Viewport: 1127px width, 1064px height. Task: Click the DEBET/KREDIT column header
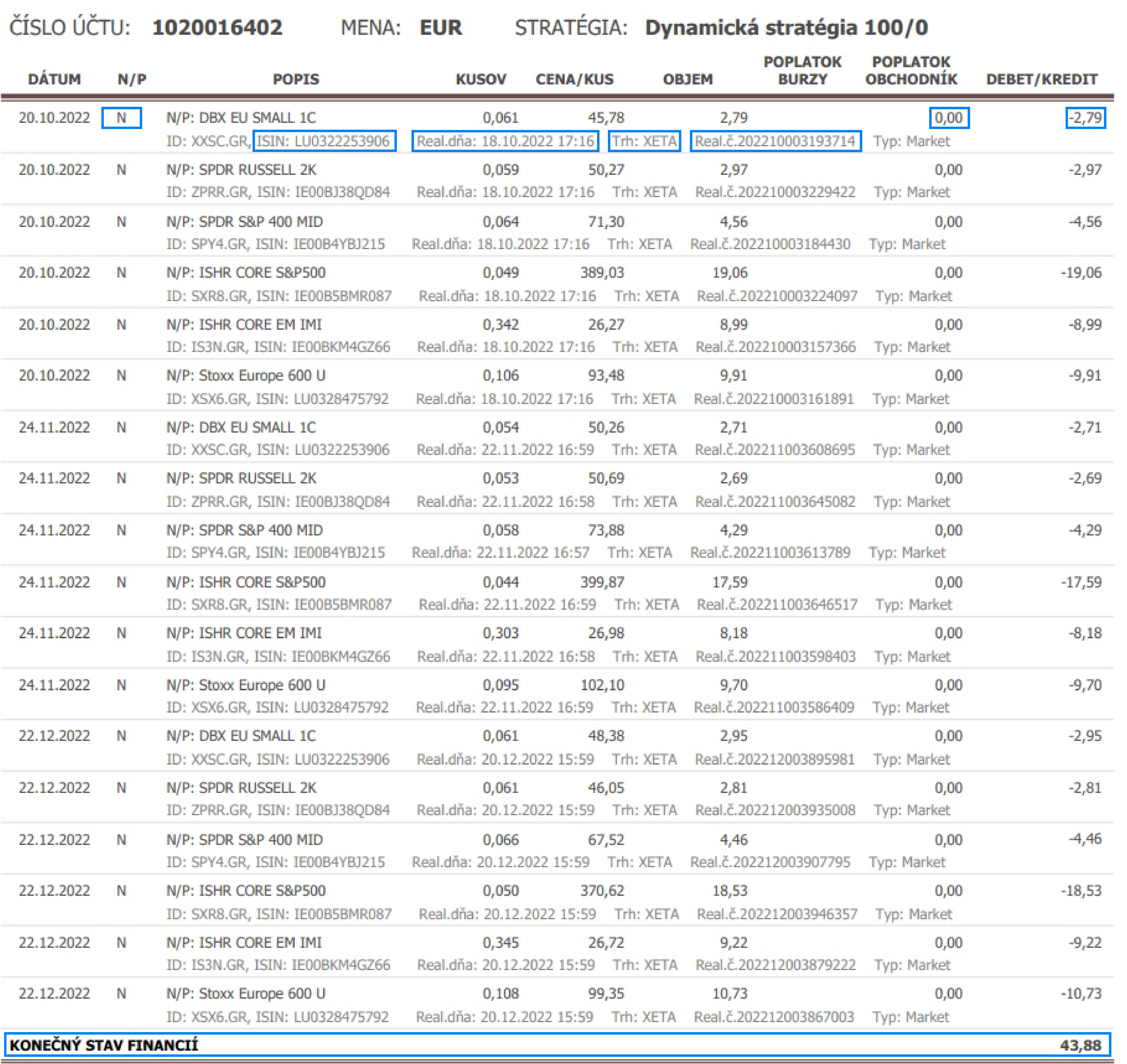pyautogui.click(x=1041, y=79)
